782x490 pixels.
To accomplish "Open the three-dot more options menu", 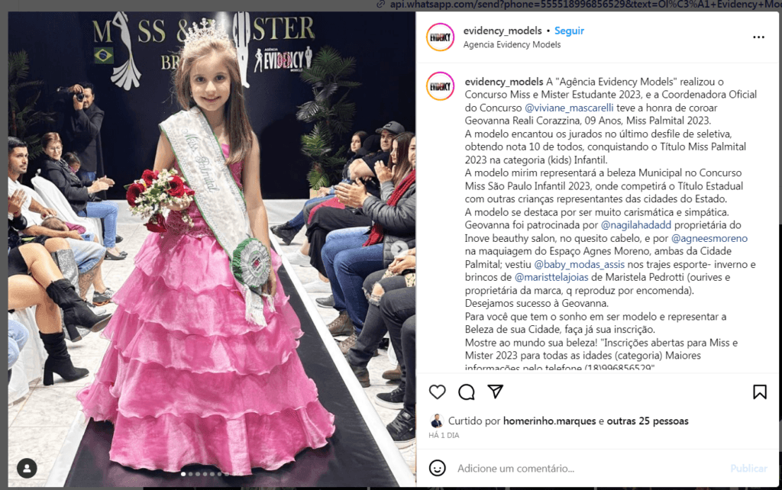I will tap(758, 37).
